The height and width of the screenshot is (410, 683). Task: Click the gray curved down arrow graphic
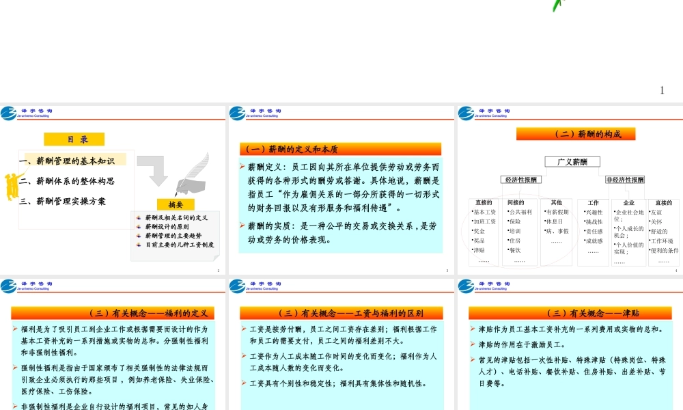(x=153, y=171)
